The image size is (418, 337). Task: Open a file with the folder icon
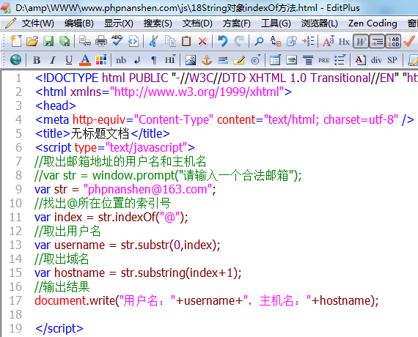[x=32, y=41]
